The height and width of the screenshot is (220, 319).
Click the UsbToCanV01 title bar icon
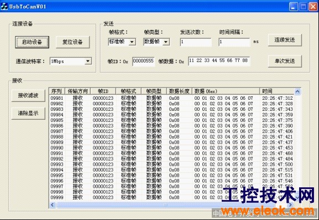coord(4,7)
